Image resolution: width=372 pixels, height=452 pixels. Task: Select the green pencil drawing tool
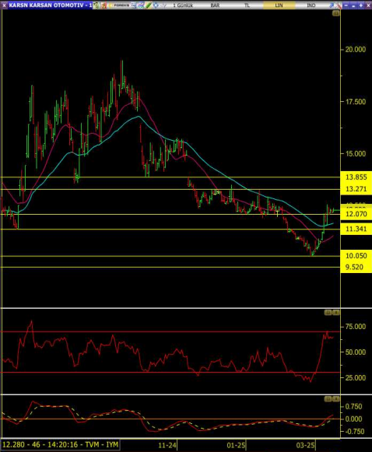[x=148, y=5]
